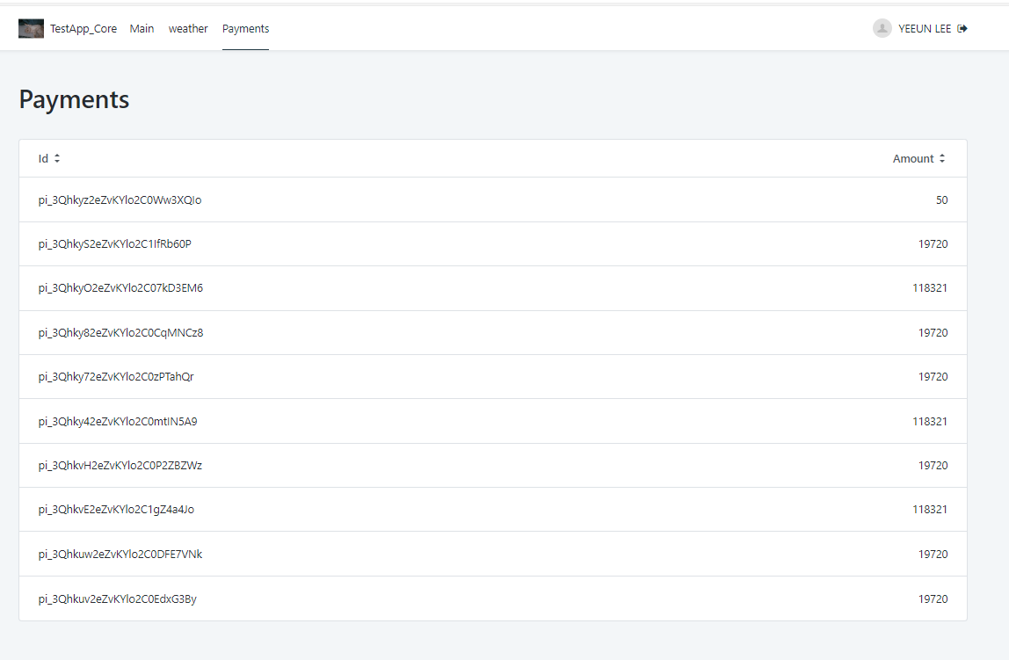Open the TestApp_Core home link
1009x660 pixels.
[x=83, y=29]
